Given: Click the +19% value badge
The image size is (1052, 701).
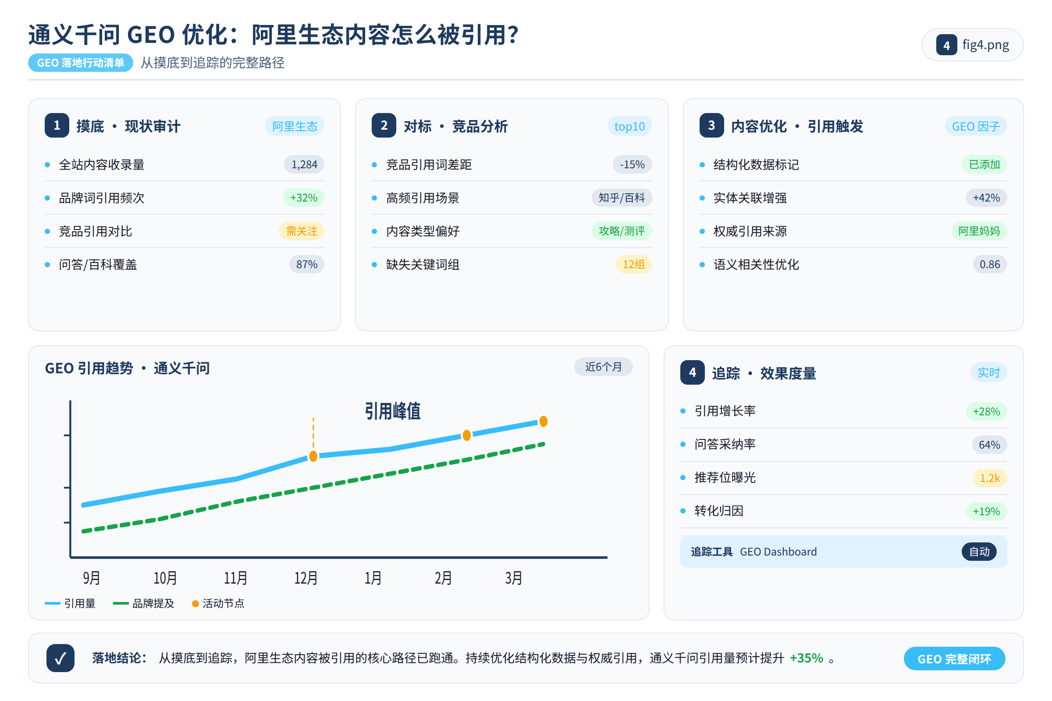Looking at the screenshot, I should tap(987, 511).
